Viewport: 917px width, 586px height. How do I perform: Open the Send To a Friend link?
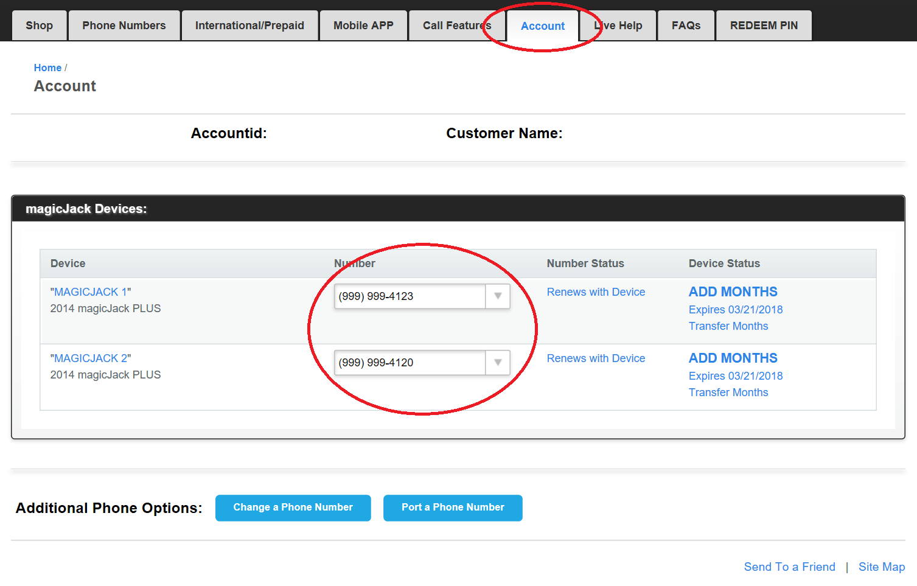(x=789, y=567)
